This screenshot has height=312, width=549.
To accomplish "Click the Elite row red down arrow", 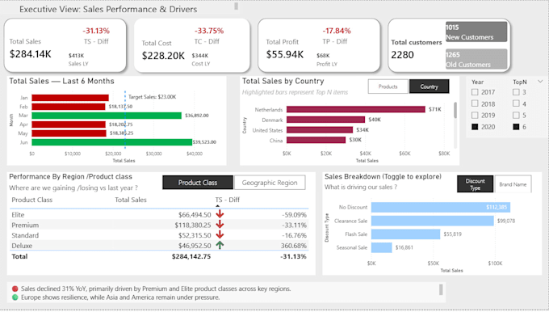I will click(220, 214).
